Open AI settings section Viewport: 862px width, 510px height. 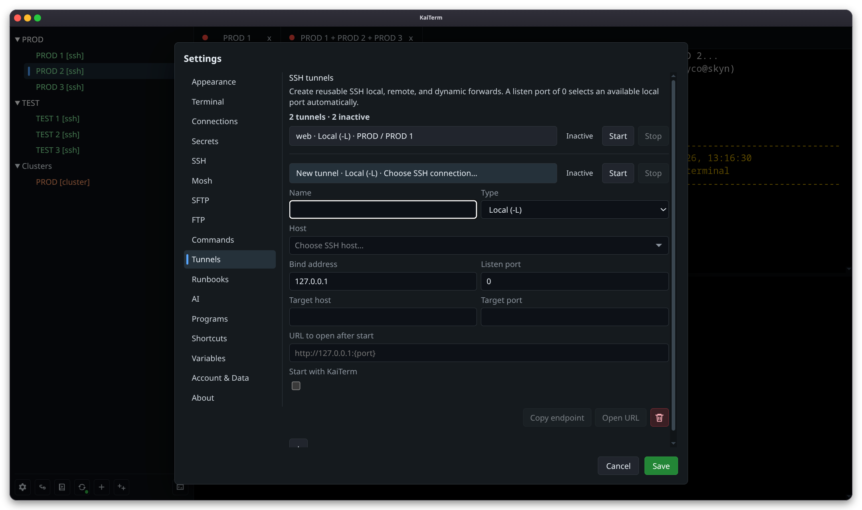point(230,299)
